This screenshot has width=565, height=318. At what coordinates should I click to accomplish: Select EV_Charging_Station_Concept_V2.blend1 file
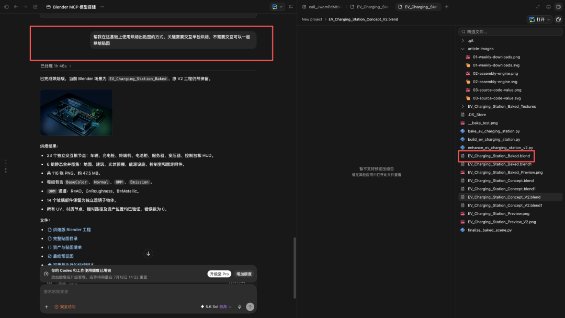pos(505,206)
